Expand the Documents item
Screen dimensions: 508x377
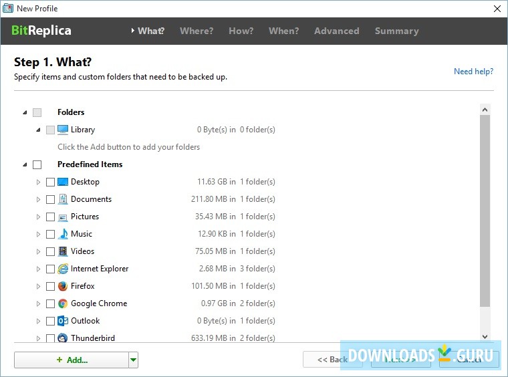pos(38,199)
